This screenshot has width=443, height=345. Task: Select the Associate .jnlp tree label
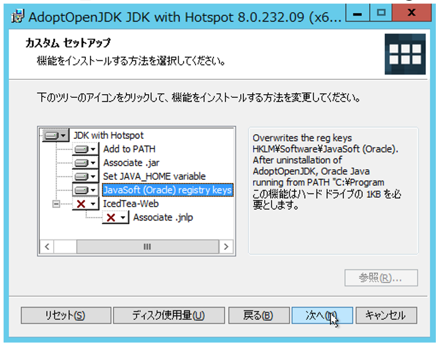(163, 217)
